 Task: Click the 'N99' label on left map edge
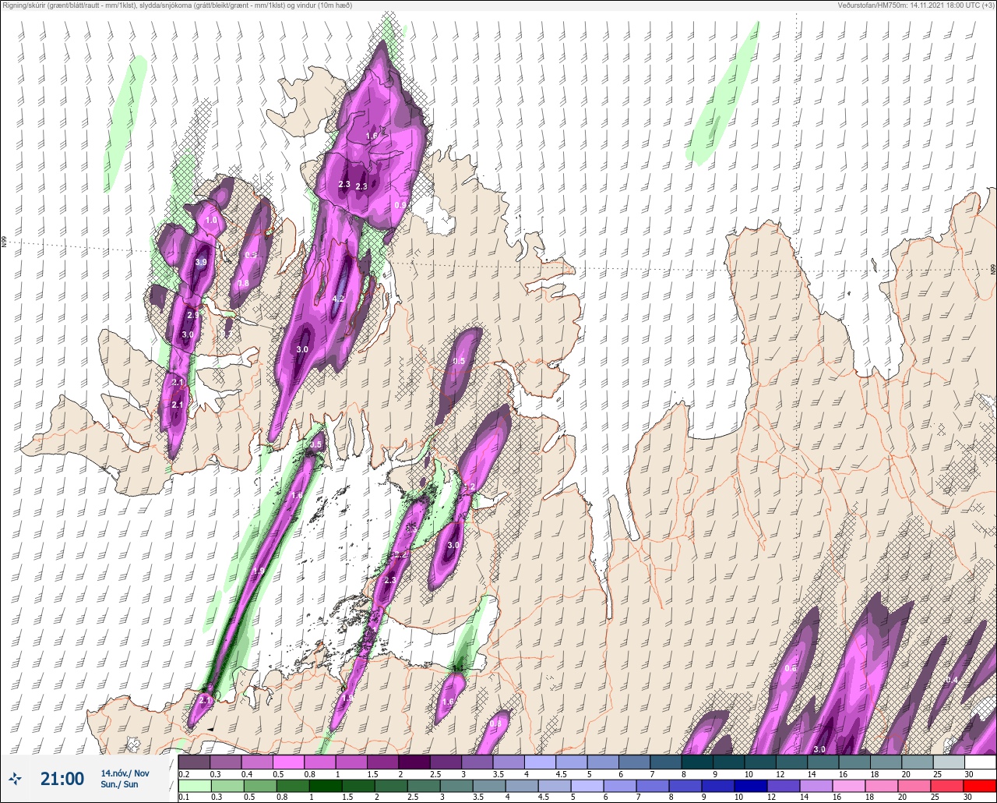(x=4, y=242)
